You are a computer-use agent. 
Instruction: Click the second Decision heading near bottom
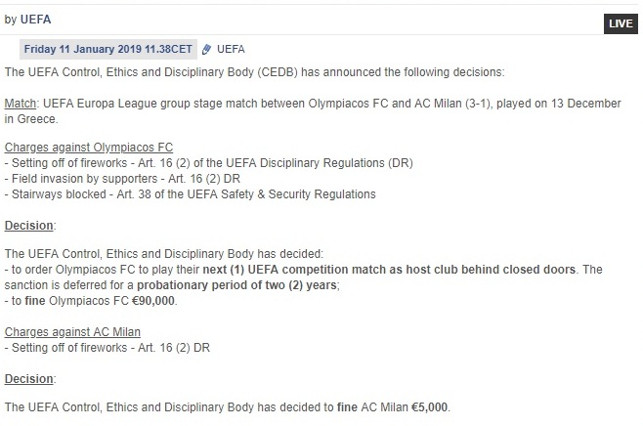click(28, 379)
